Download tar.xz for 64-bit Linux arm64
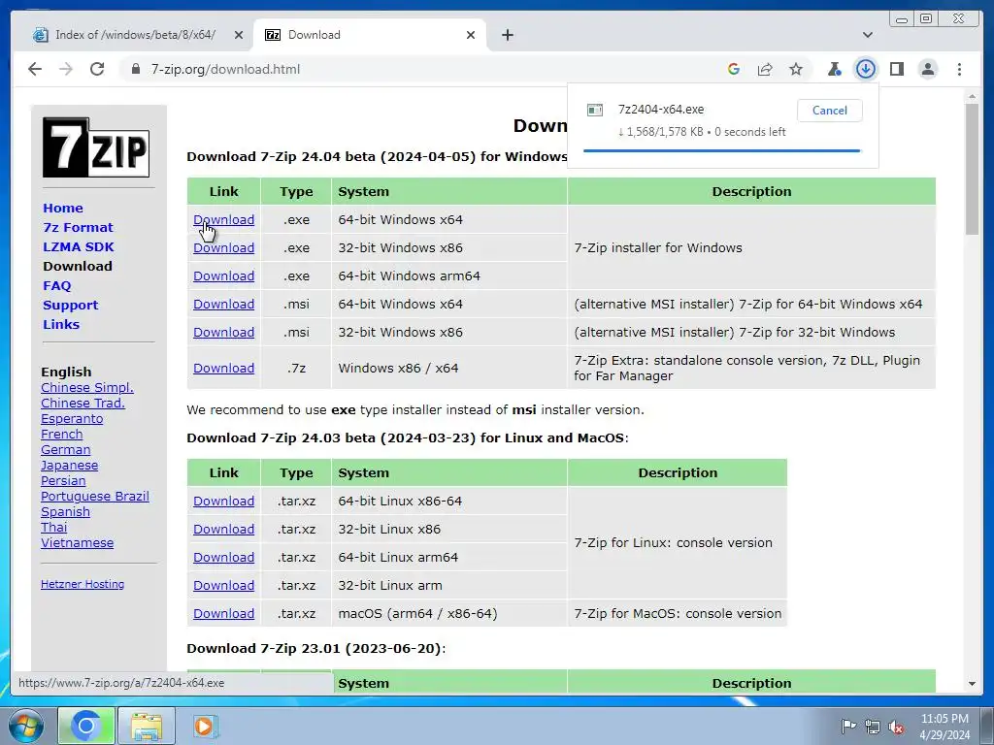The width and height of the screenshot is (994, 745). click(x=224, y=558)
